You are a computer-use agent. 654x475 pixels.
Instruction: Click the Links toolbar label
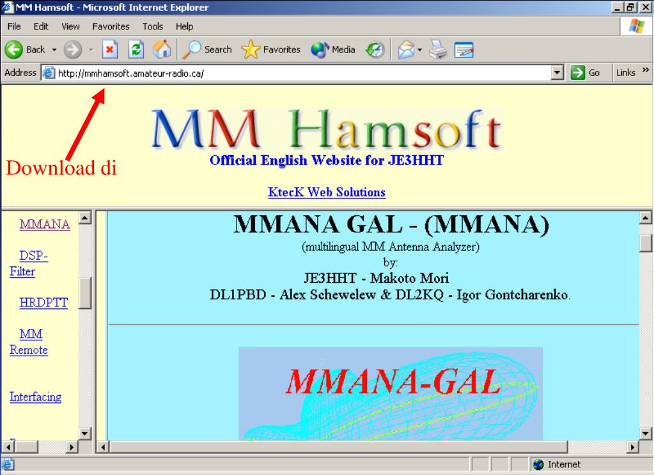tap(626, 73)
